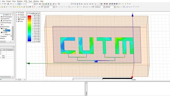The width and height of the screenshot is (170, 96).
Task: Open the vacuum default material dropdown
Action: click(104, 7)
